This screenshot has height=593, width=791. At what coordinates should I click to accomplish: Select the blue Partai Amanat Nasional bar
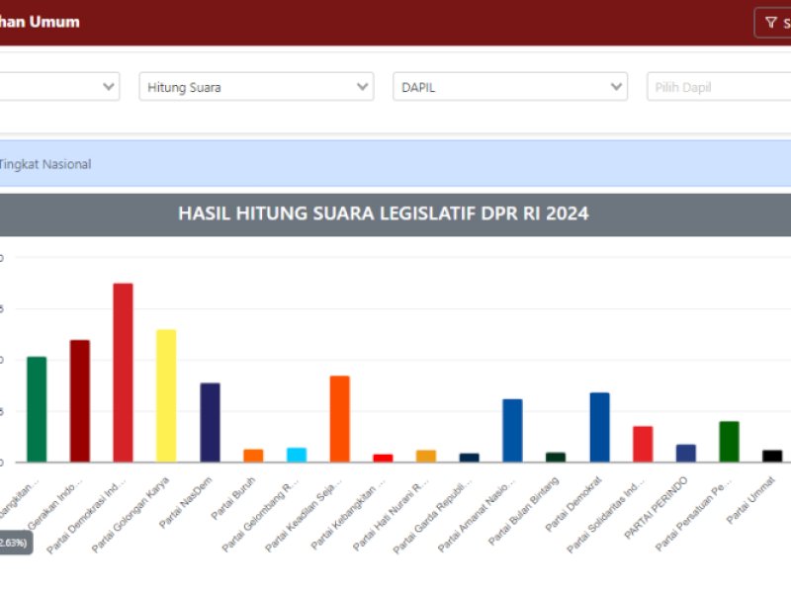[512, 430]
